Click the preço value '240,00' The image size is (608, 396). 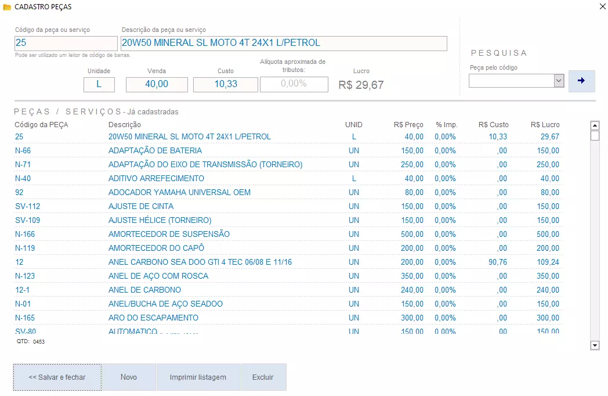(x=412, y=290)
